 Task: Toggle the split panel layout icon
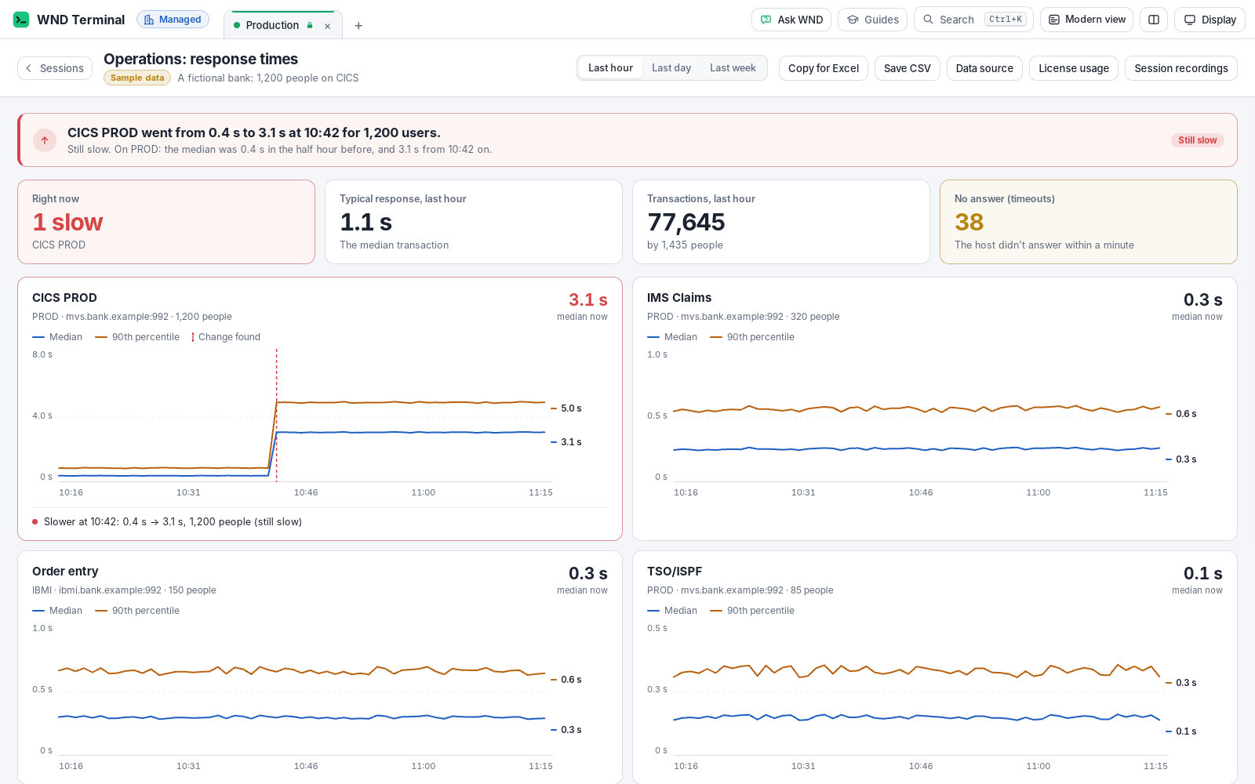pyautogui.click(x=1154, y=20)
